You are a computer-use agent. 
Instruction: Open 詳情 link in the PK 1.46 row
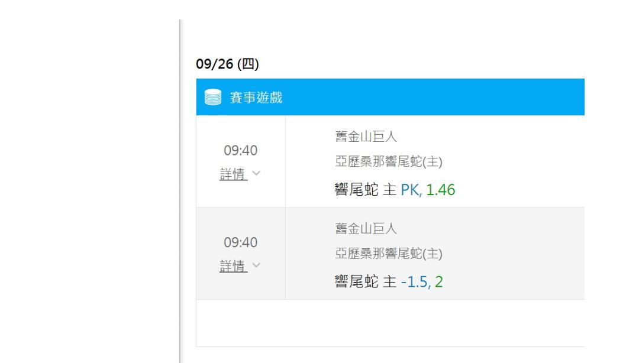233,174
